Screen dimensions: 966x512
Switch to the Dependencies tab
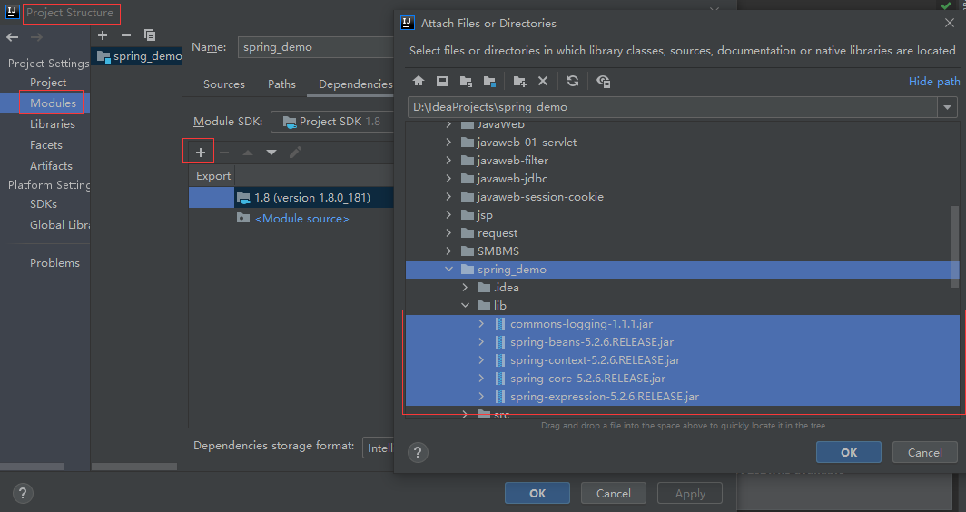click(356, 84)
